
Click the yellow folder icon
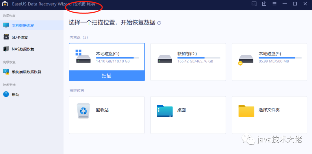pos(246,111)
